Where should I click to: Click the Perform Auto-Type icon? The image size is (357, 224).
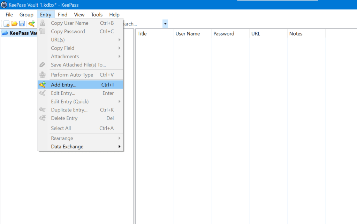click(x=42, y=75)
